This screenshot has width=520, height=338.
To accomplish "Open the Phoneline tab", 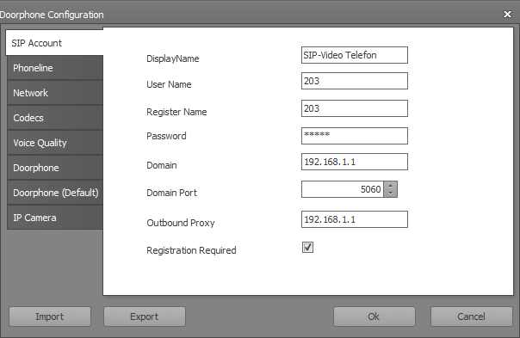I will (x=55, y=68).
